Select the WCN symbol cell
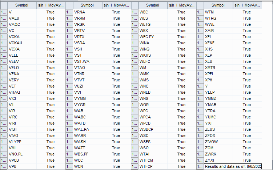 click(87, 166)
